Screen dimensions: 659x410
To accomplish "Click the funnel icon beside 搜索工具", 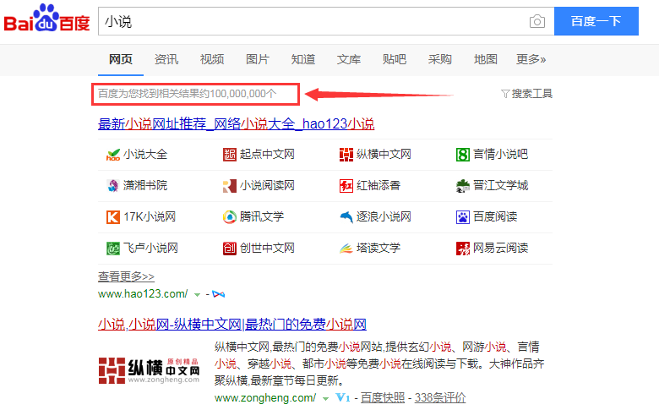I will point(505,93).
